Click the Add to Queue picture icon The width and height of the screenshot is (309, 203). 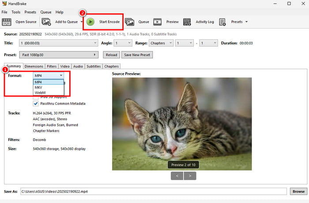pos(46,22)
